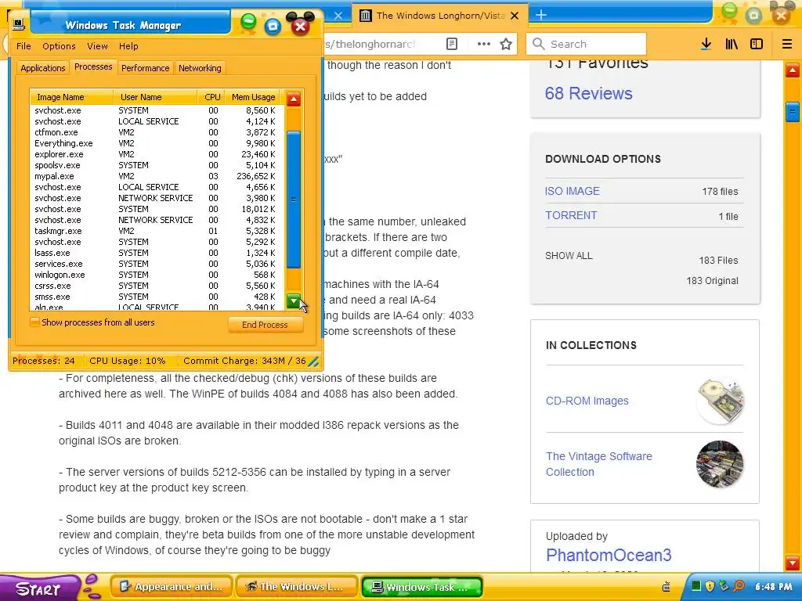Open the CD-ROM Images collection link
This screenshot has width=802, height=601.
[x=587, y=401]
